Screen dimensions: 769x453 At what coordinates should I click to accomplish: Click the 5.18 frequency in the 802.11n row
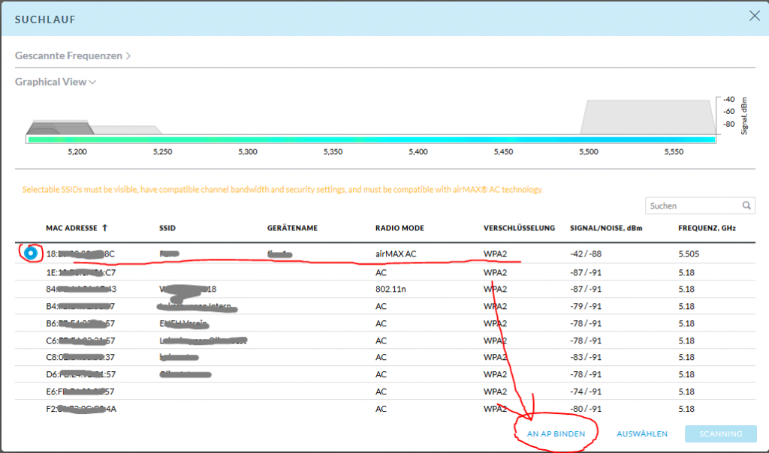tap(686, 289)
